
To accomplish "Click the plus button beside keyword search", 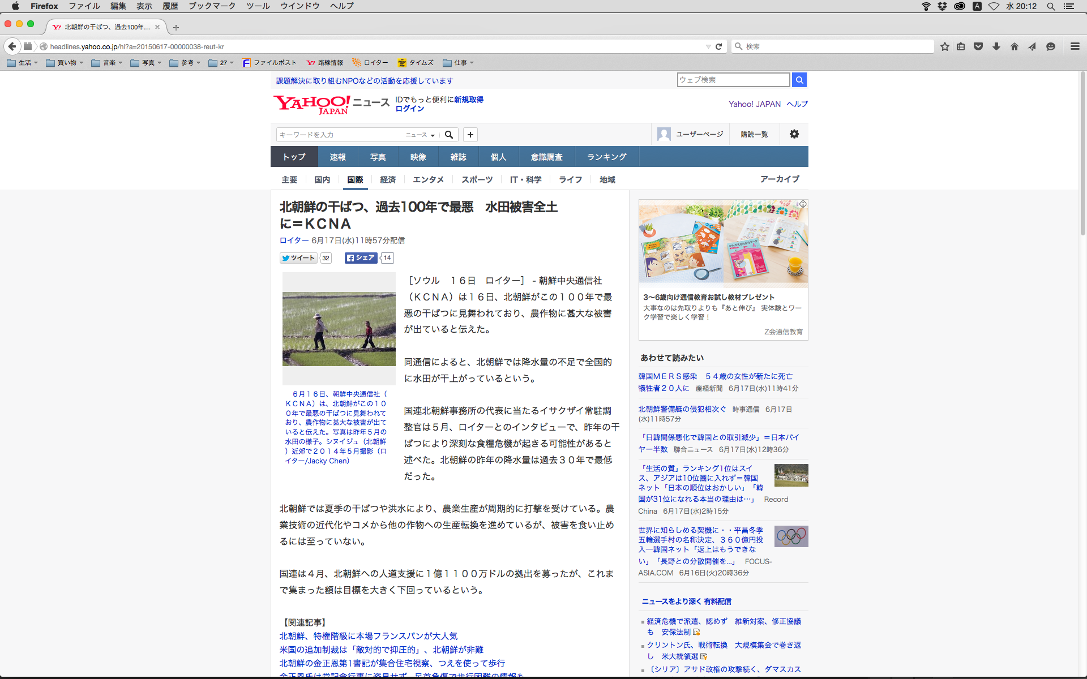I will 470,135.
